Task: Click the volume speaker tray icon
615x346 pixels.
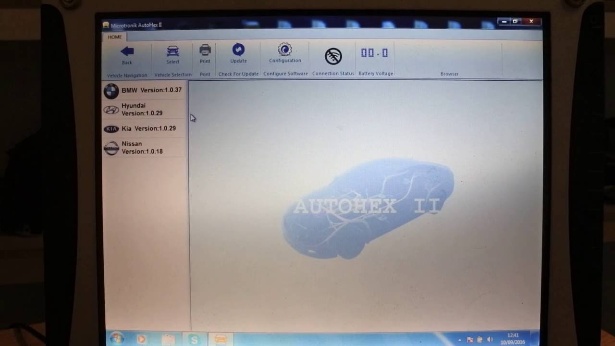Action: 490,340
